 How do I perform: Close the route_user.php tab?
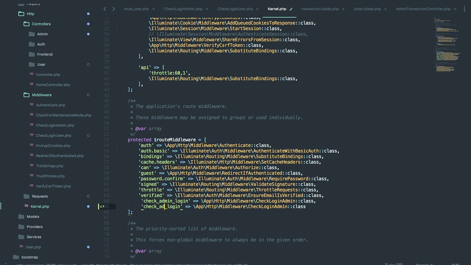[x=153, y=9]
